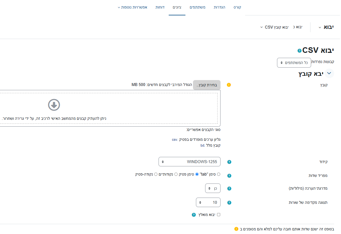Screen dimensions: 341x234
Task: Click the help icon for מפריד שדות
Action: pos(229,176)
